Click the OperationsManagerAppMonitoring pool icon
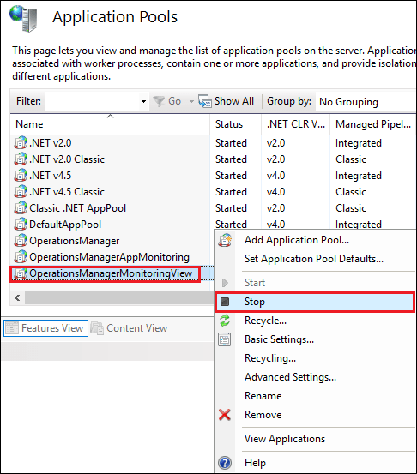Viewport: 417px width, 474px height. (21, 257)
